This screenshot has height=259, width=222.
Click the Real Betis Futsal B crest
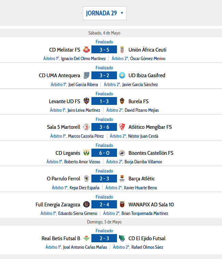tap(86, 238)
